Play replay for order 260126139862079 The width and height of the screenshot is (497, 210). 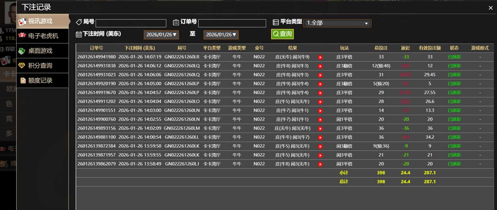tap(320, 164)
